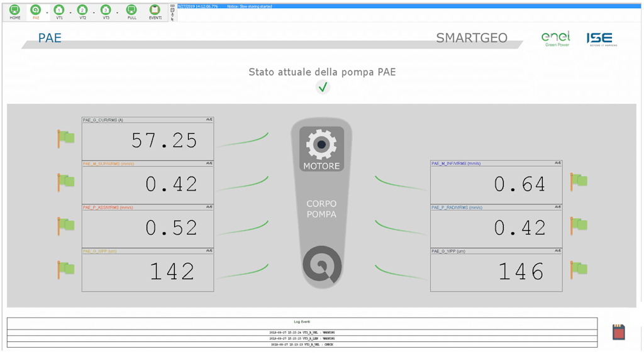Select the 'Slow storing started' notice row
644x354 pixels.
point(409,6)
